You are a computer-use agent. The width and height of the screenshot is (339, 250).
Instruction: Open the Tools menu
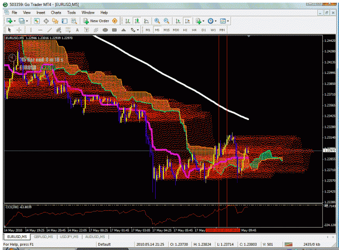coord(72,12)
